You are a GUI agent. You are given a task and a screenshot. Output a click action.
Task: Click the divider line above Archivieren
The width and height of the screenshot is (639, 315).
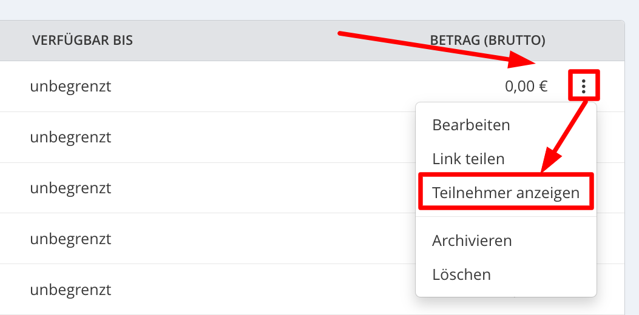506,216
